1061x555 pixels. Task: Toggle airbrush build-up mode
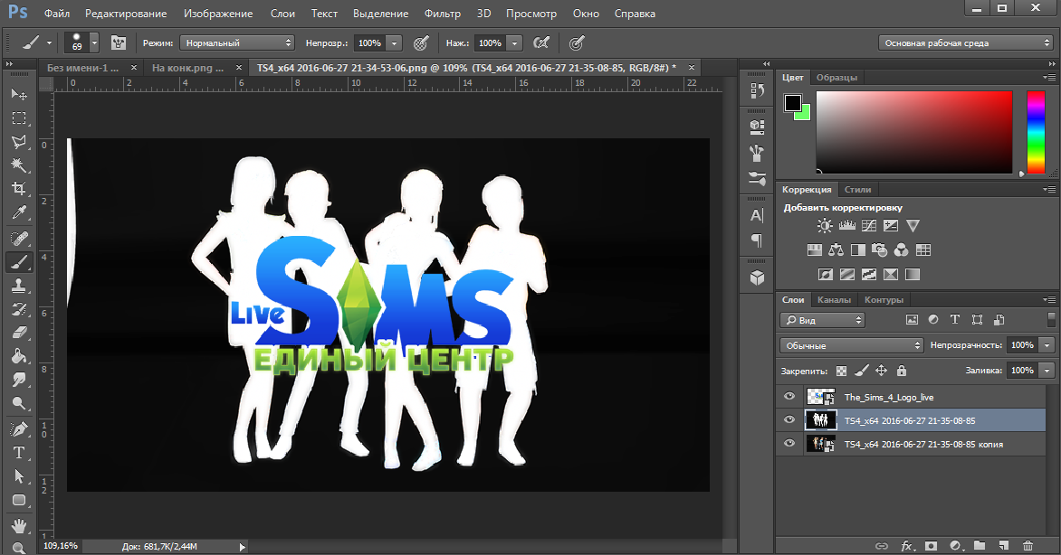[x=540, y=43]
